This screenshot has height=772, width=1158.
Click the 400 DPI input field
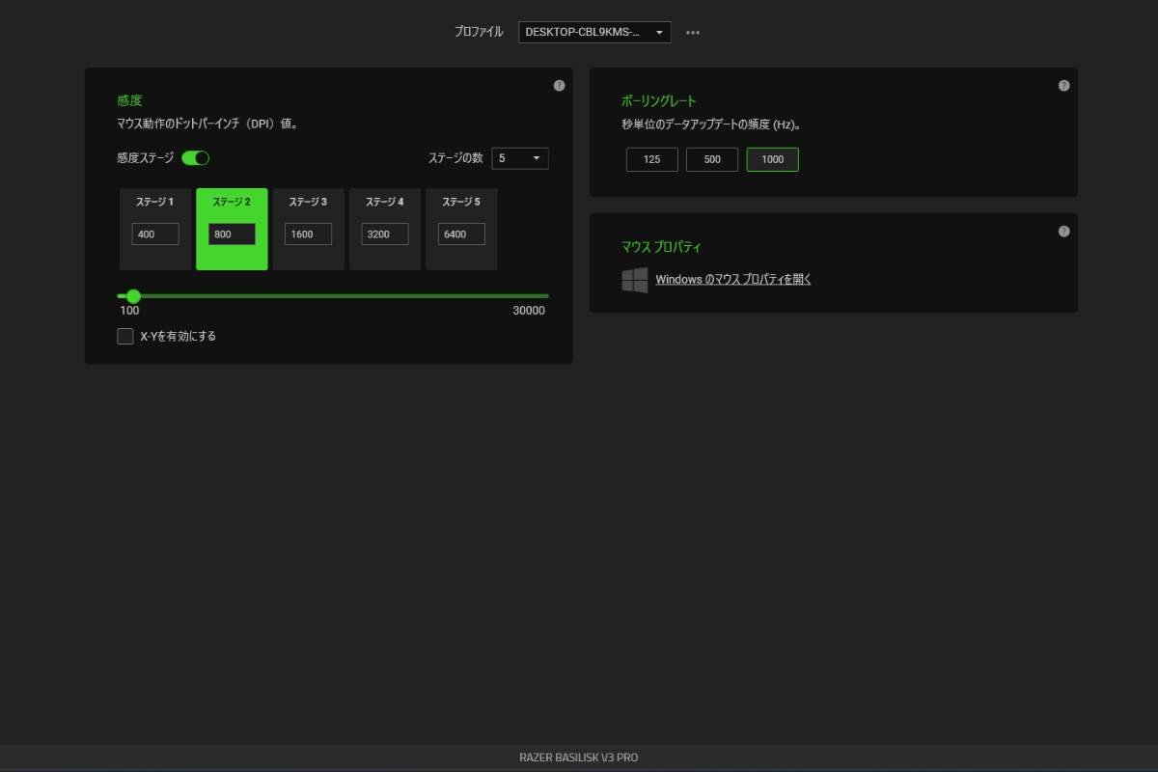click(155, 234)
